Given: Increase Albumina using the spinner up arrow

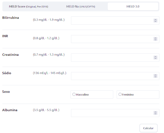Looking at the screenshot, I should point(155,112).
